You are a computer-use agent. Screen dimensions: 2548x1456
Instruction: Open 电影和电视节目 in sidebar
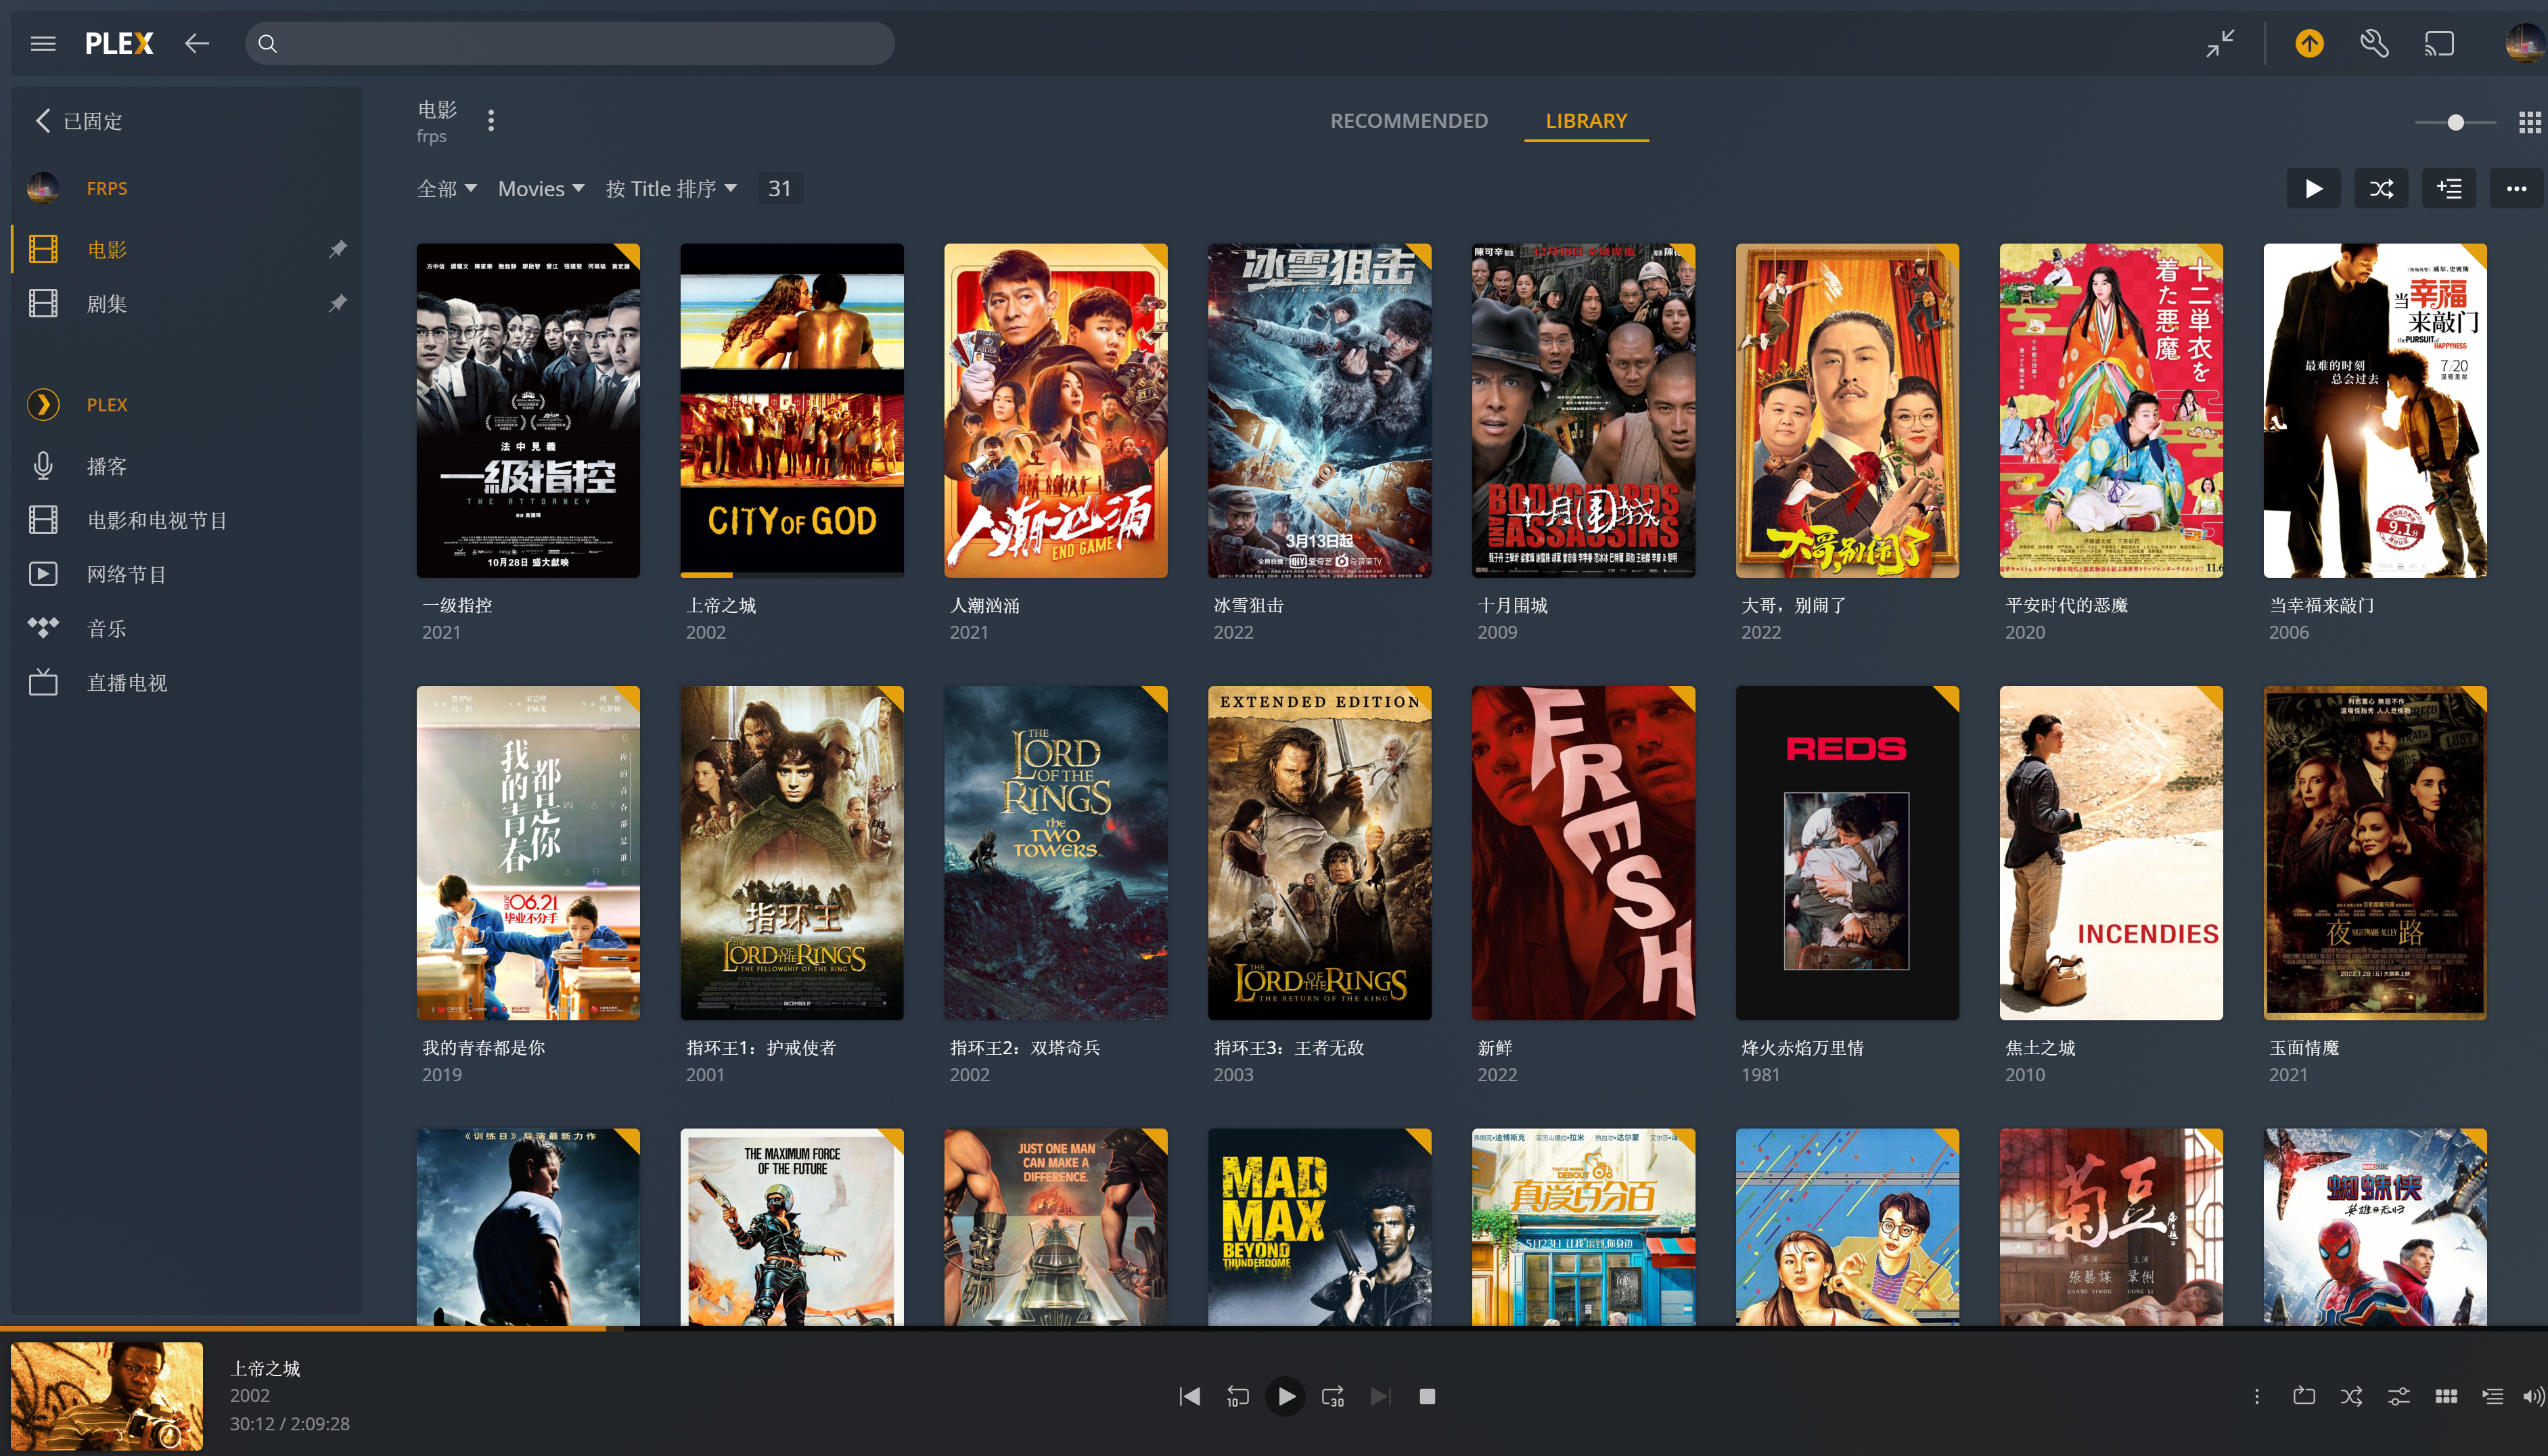coord(157,520)
